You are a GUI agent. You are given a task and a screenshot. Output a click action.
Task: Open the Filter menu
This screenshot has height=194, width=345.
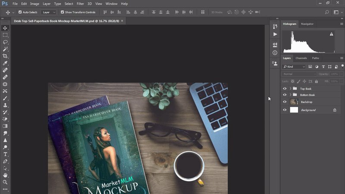(80, 3)
